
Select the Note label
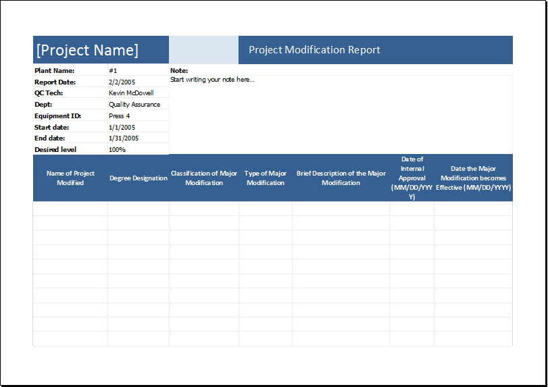tap(179, 70)
